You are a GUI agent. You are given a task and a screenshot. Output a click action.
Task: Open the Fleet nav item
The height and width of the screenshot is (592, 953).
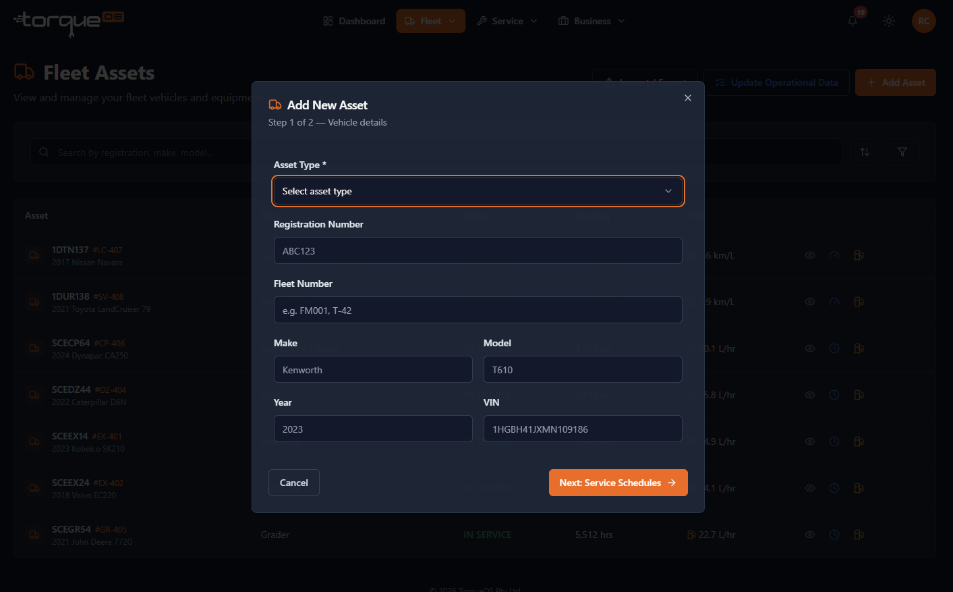point(430,21)
